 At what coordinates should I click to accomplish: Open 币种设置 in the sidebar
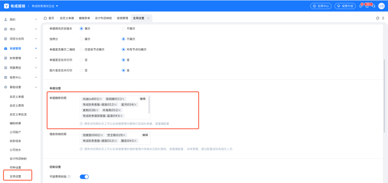pos(15,167)
